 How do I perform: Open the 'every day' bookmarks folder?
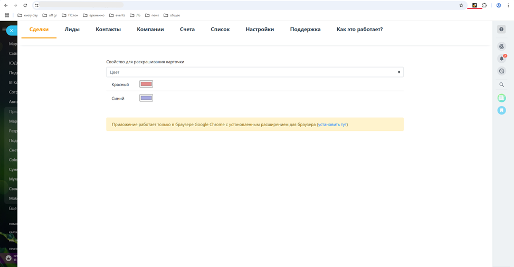tap(28, 15)
